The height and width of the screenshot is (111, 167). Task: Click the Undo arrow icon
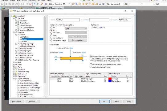pos(35,4)
